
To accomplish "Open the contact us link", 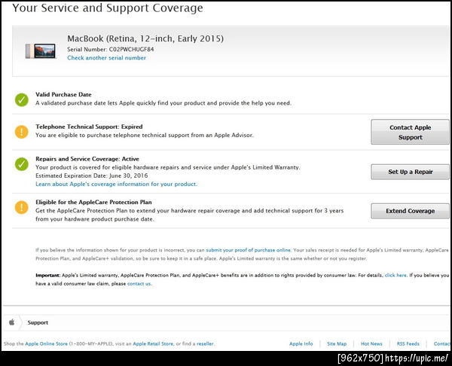I will tap(139, 284).
